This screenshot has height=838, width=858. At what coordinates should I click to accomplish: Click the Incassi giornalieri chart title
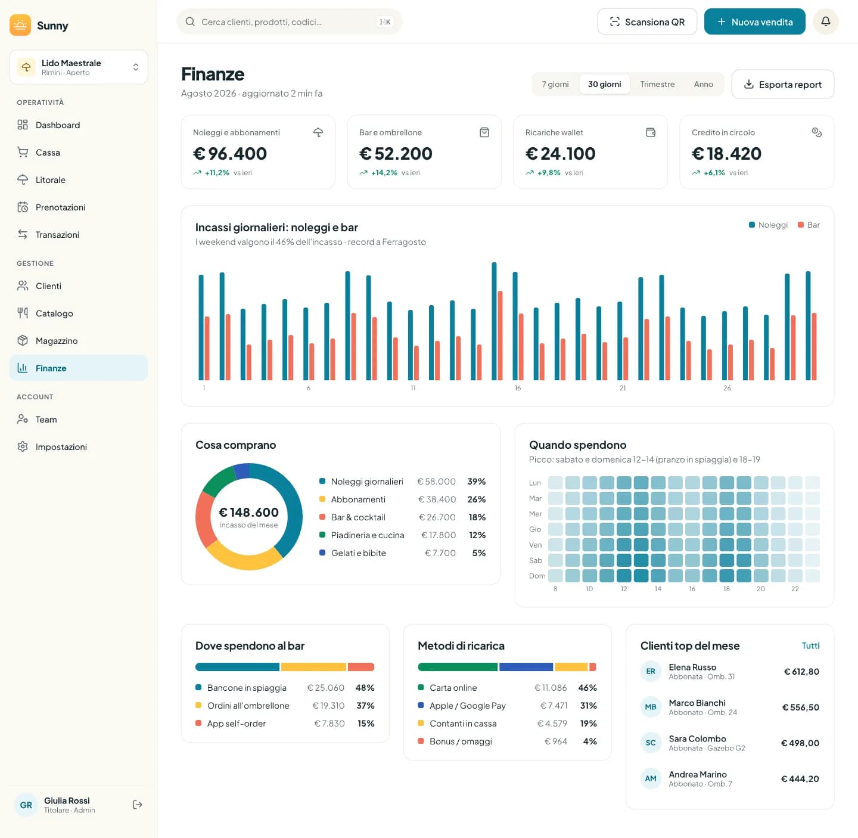(276, 227)
